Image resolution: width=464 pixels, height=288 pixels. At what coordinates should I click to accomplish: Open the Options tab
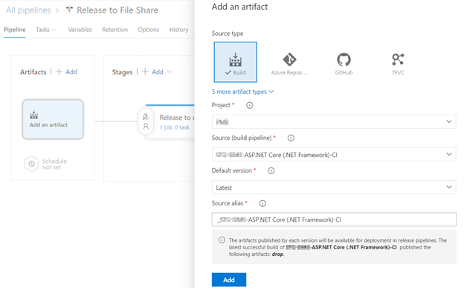coord(148,30)
